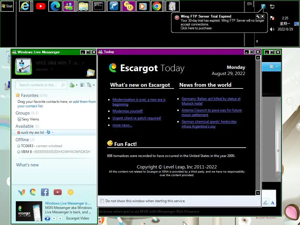Image resolution: width=300 pixels, height=225 pixels.
Task: Click the font A icon in background window
Action: [x=272, y=203]
